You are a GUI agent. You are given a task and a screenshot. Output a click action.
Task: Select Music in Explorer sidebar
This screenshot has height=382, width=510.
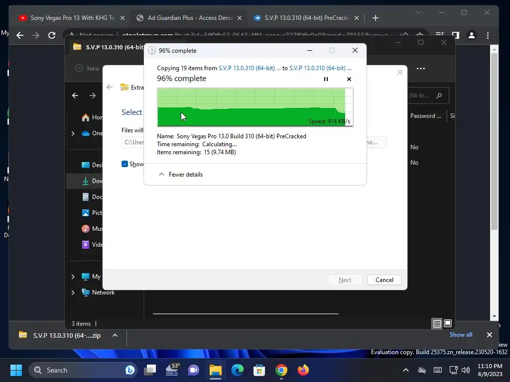click(92, 229)
